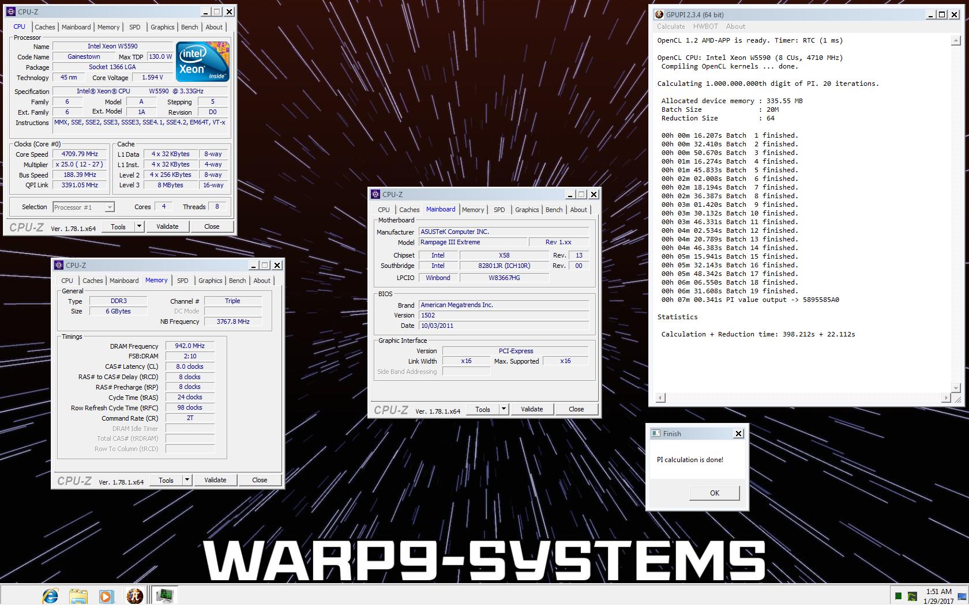Click the PI value output line in GPUPI
Viewport: 969px width, 605px height.
pos(750,300)
